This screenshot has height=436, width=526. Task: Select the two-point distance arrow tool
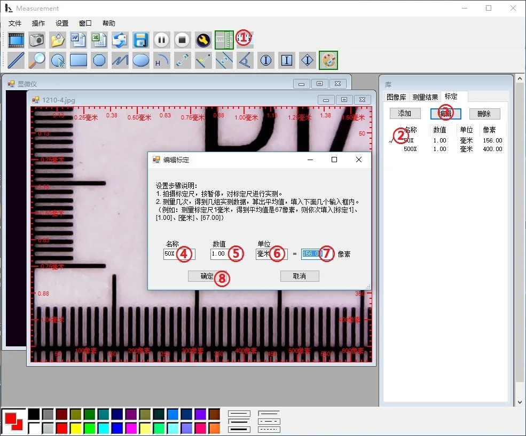[182, 60]
